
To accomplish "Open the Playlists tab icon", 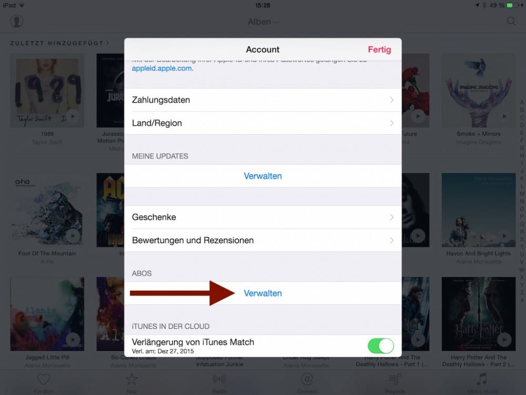I will [x=395, y=380].
